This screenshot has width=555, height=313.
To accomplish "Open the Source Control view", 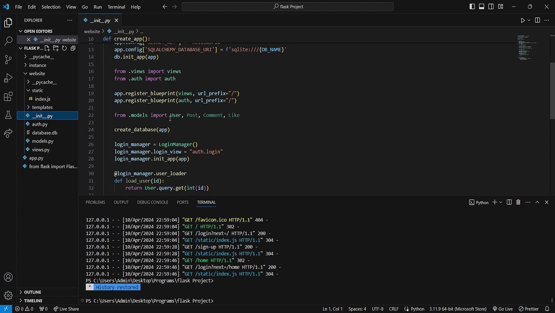I will click(x=8, y=60).
